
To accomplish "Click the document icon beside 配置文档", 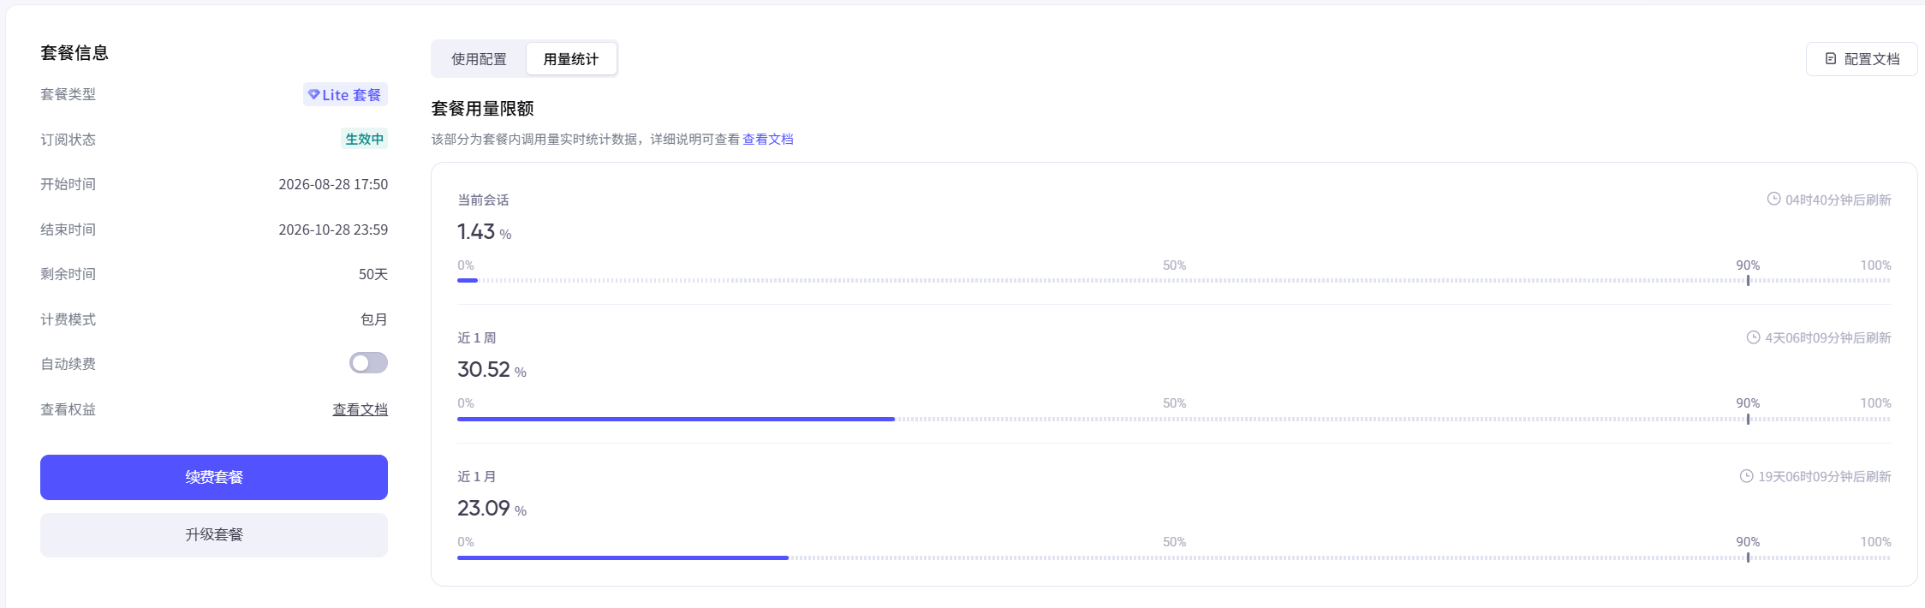I will [x=1831, y=59].
